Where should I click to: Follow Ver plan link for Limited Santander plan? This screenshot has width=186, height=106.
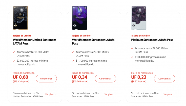coord(49,94)
